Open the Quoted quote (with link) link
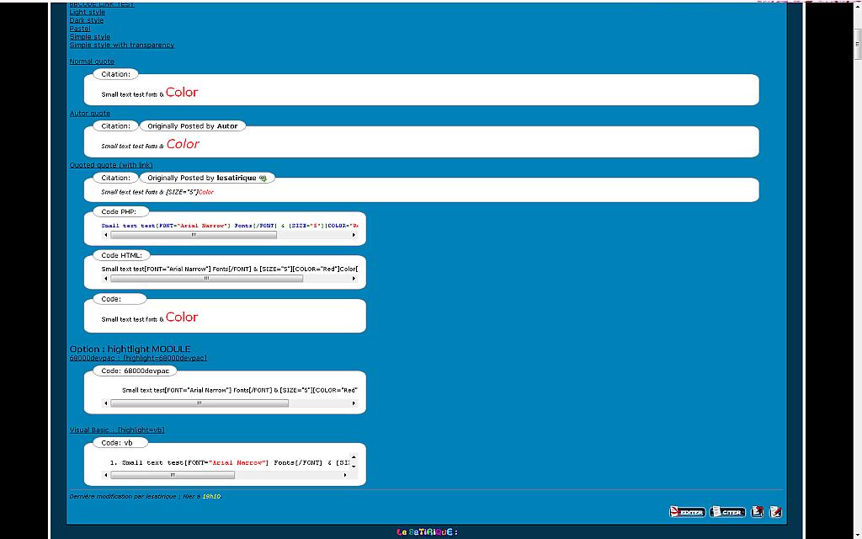The height and width of the screenshot is (539, 862). (111, 165)
